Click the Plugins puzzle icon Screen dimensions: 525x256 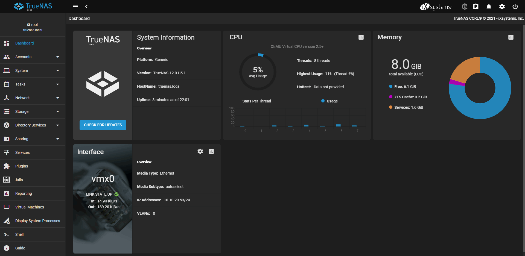point(7,166)
